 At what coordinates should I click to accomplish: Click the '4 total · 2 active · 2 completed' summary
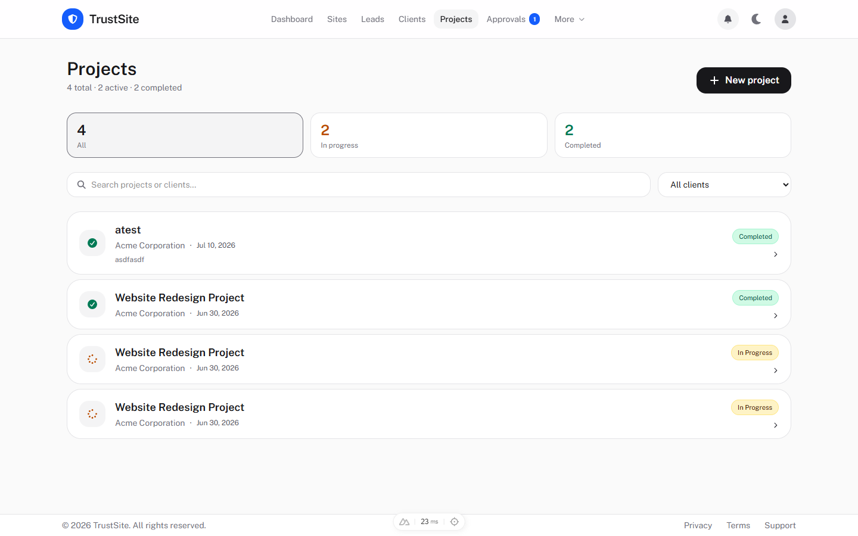[125, 88]
